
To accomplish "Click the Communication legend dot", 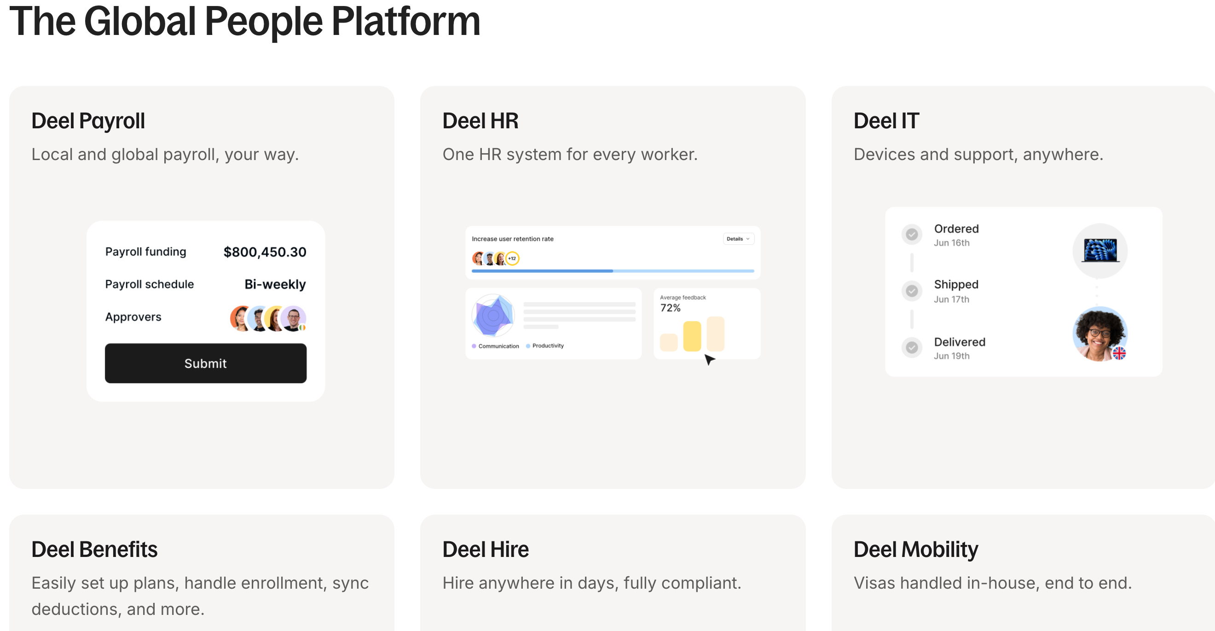I will [x=474, y=346].
